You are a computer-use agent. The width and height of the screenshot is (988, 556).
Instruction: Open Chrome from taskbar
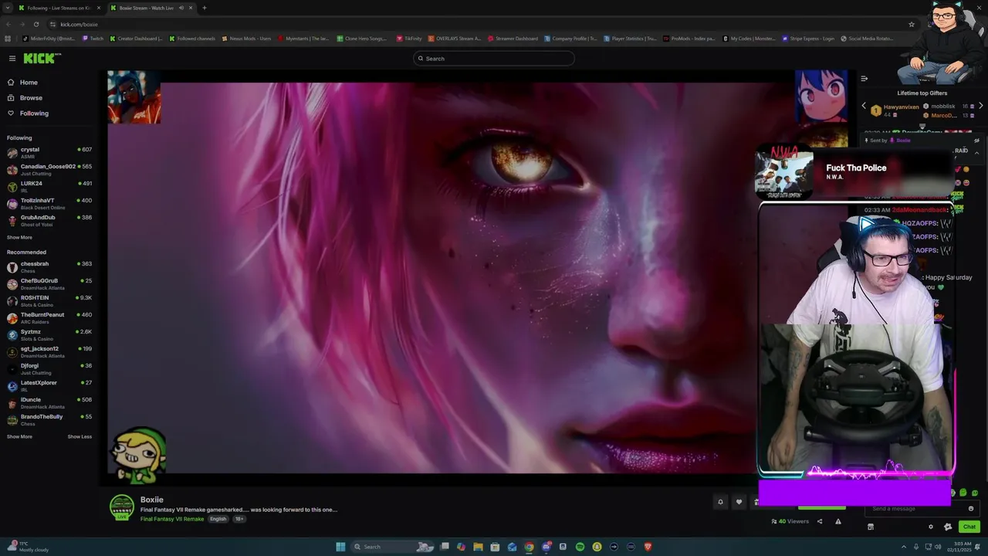click(529, 547)
